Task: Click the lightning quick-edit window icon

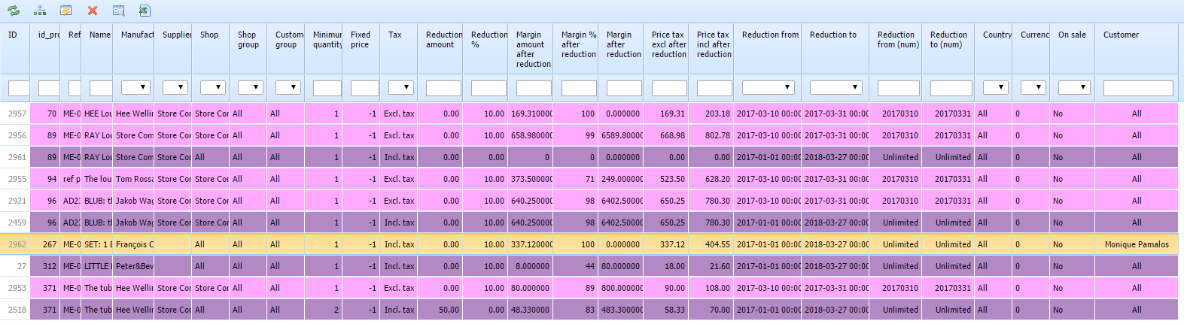Action: pyautogui.click(x=66, y=11)
